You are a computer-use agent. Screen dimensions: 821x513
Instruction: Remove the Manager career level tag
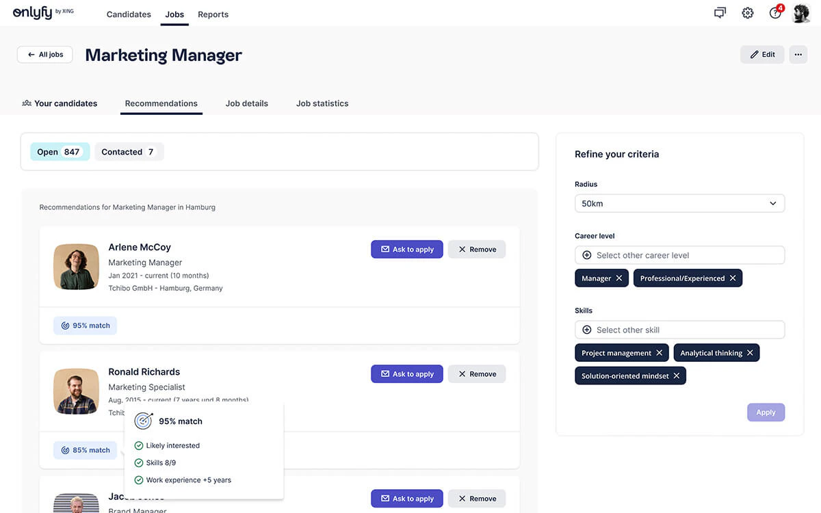tap(619, 278)
